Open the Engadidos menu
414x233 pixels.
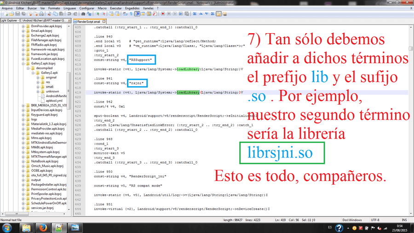[x=132, y=8]
